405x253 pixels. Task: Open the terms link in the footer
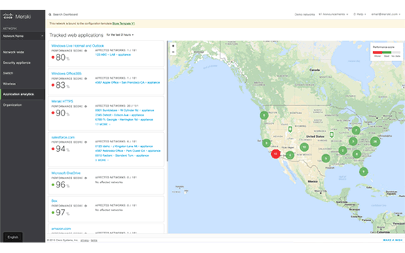tap(94, 240)
